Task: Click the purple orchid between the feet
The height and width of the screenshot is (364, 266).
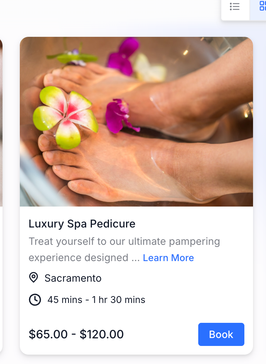Action: [x=121, y=116]
